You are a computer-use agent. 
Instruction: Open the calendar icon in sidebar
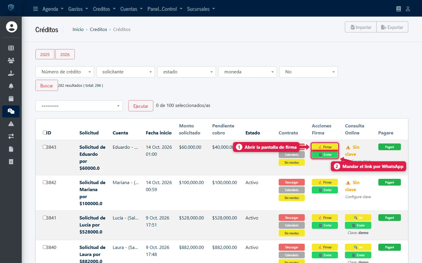(x=11, y=98)
